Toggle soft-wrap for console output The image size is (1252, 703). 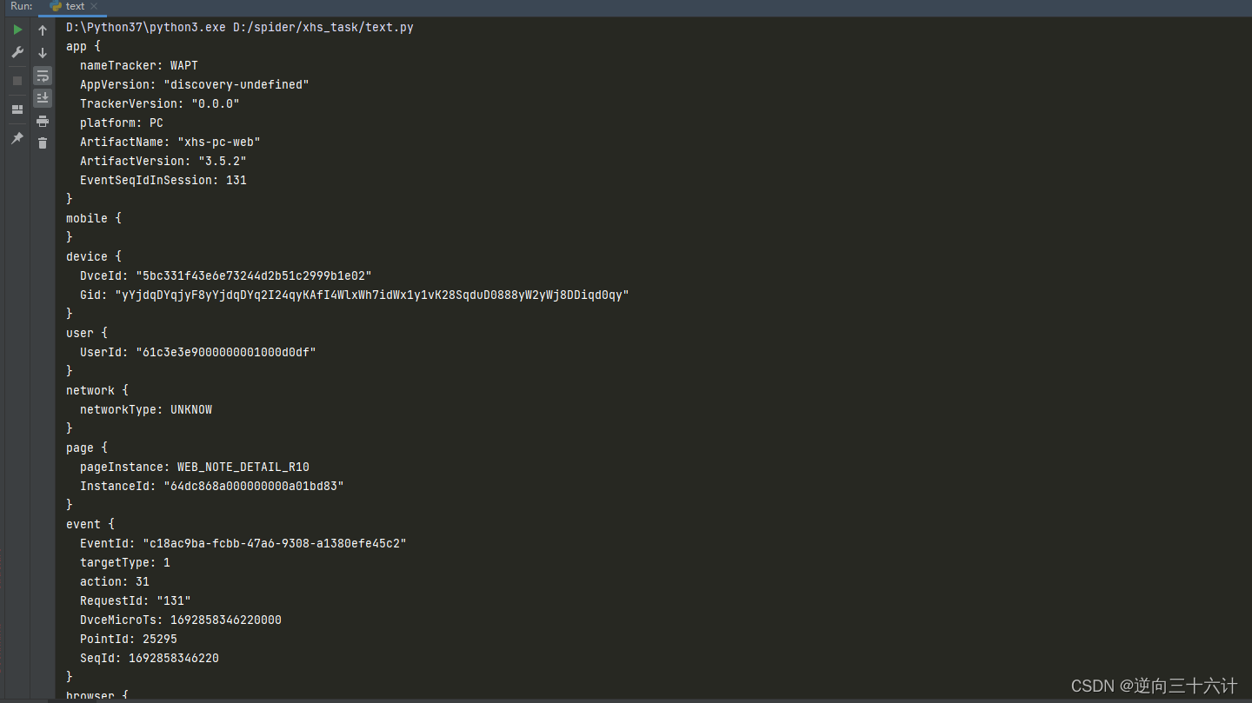[x=43, y=76]
